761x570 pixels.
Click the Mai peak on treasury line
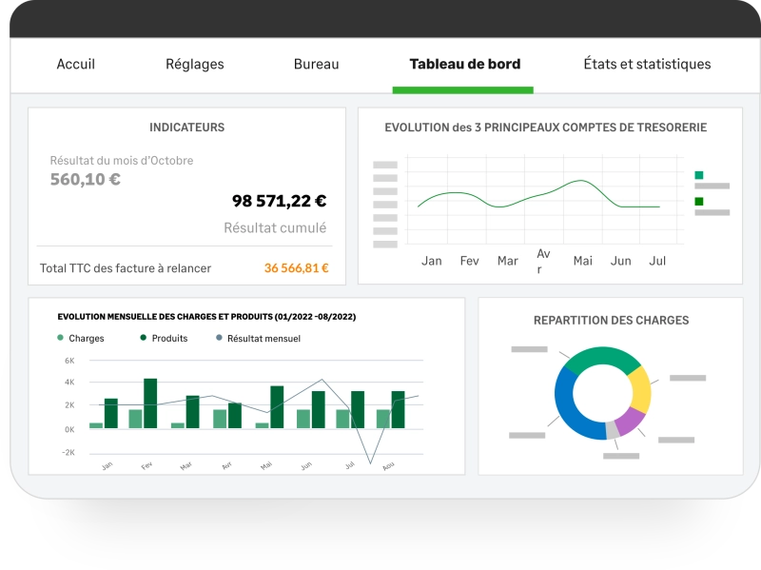click(581, 181)
